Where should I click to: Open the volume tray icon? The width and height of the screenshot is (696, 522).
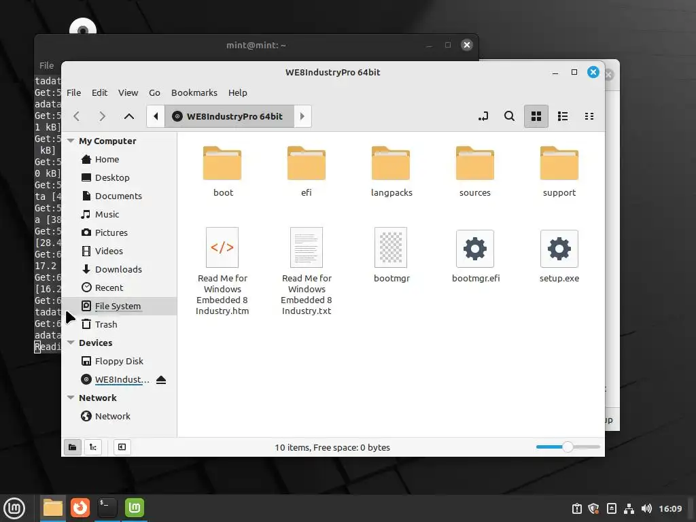pos(647,508)
